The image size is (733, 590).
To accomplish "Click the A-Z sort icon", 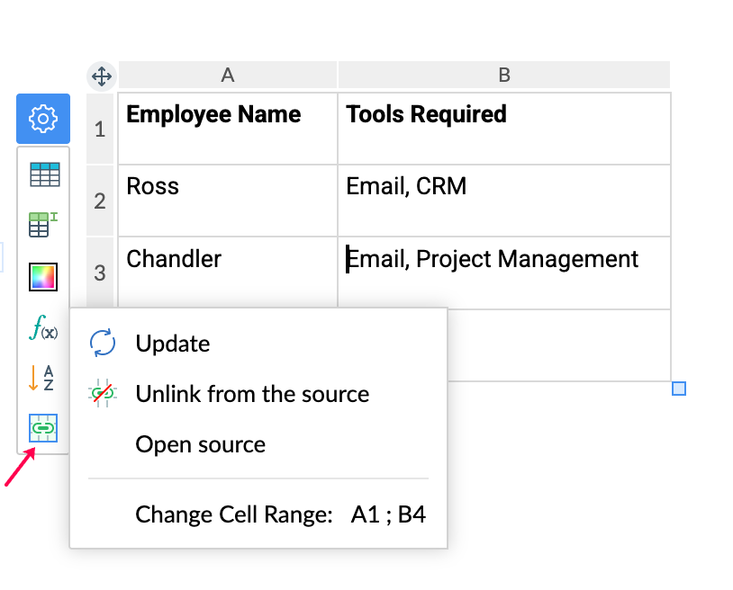I will (x=42, y=379).
